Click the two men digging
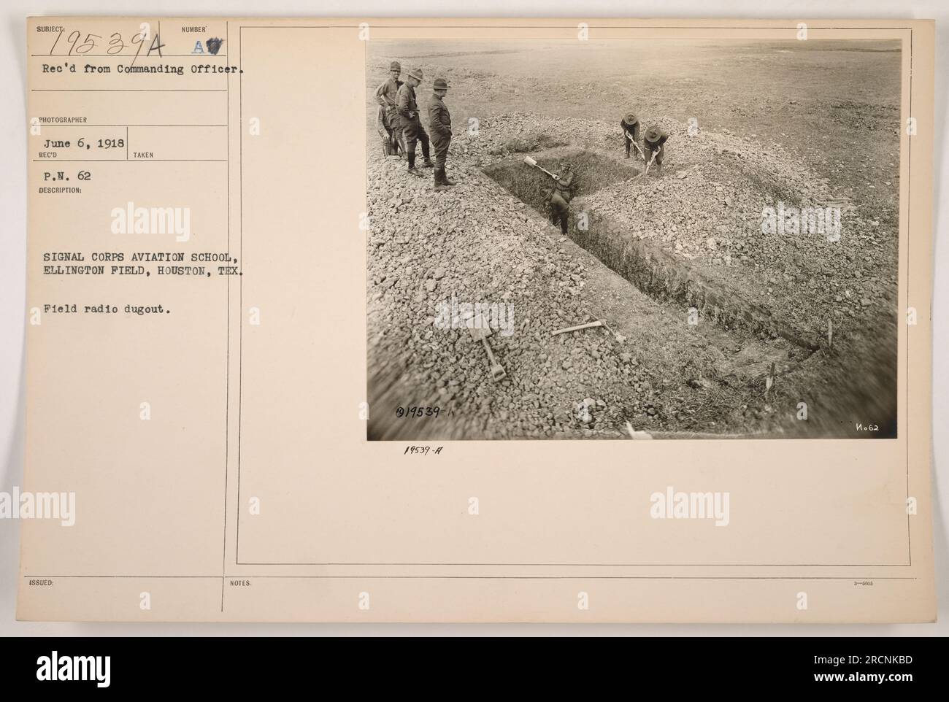Viewport: 949px width, 702px height. [x=643, y=144]
